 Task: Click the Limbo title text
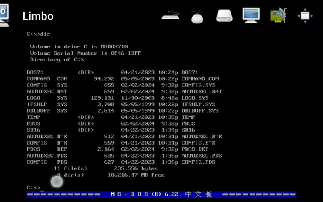pyautogui.click(x=38, y=16)
